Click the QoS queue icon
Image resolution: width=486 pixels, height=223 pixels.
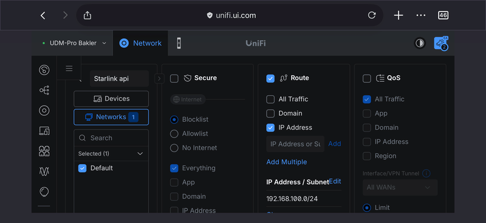pos(380,78)
